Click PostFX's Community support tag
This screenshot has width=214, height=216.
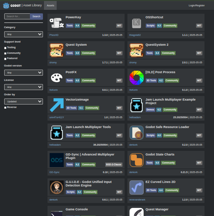coord(88,81)
